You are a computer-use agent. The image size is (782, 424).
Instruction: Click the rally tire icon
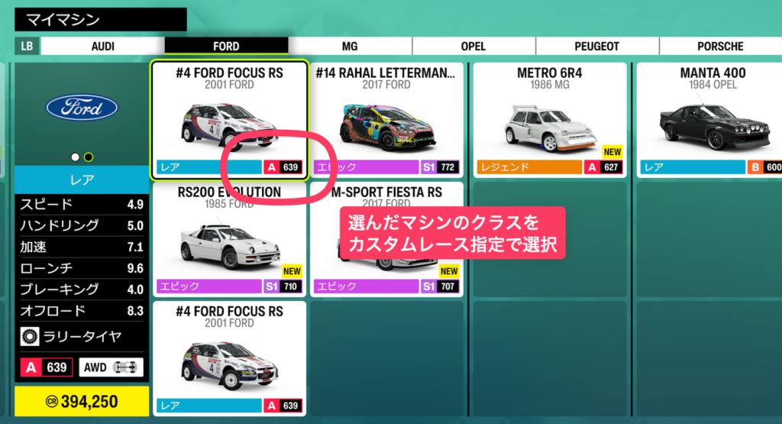tap(30, 337)
